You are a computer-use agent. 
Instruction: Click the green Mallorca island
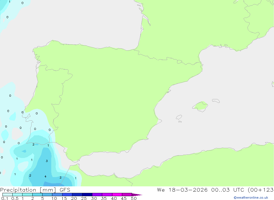click(x=200, y=106)
